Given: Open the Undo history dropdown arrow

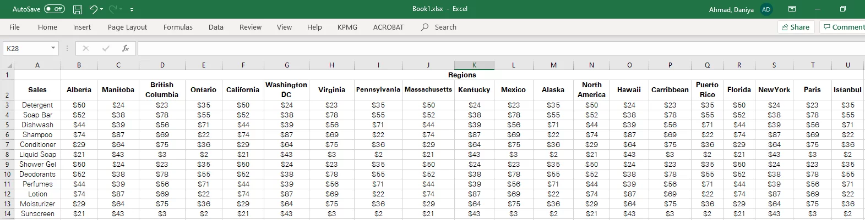Looking at the screenshot, I should click(102, 9).
